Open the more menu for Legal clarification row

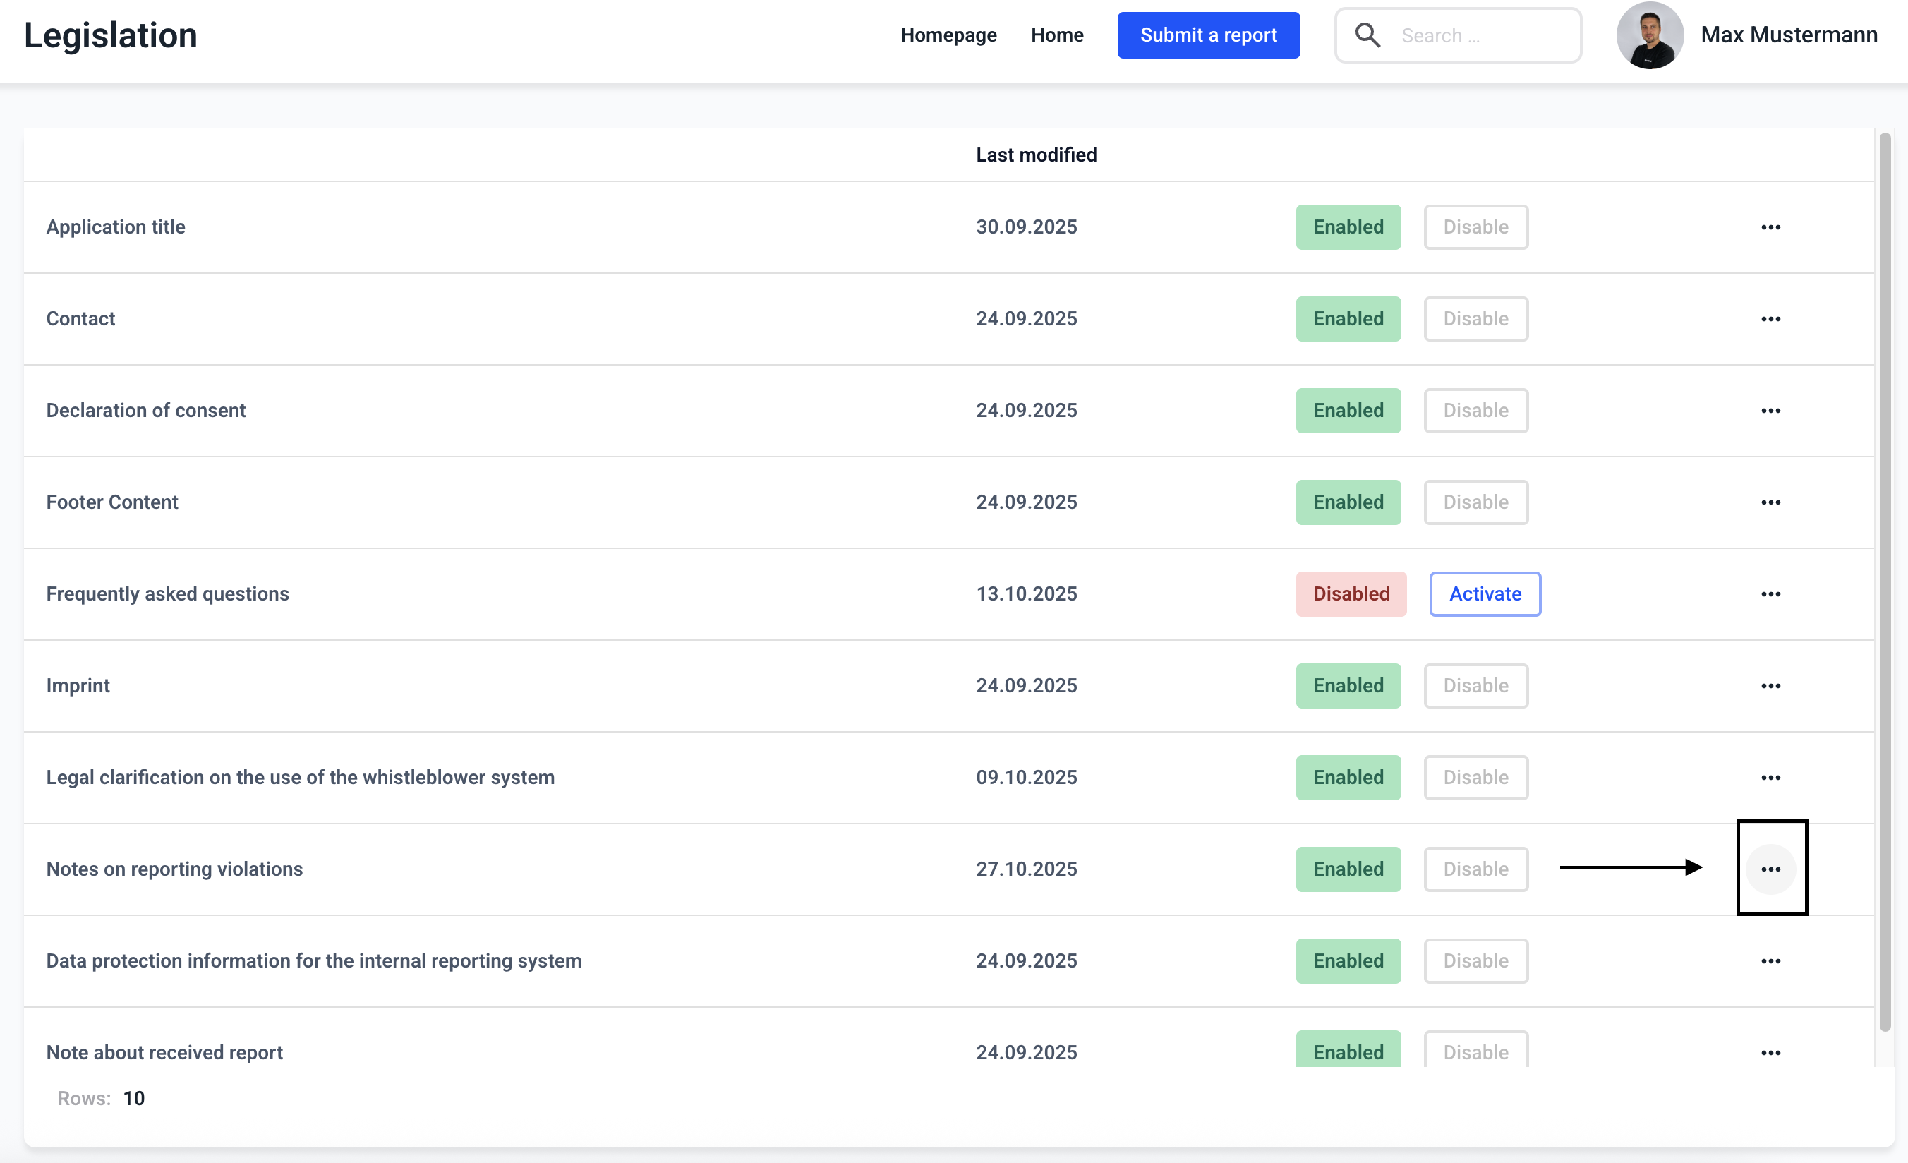1770,778
